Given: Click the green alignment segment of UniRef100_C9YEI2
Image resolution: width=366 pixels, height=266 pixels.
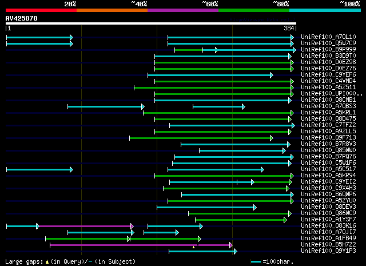Looking at the screenshot, I should tap(272, 182).
